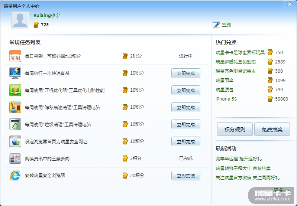The height and width of the screenshot is (206, 297).
Task: Click the 常规任务列表 heading
Action: tap(25, 42)
